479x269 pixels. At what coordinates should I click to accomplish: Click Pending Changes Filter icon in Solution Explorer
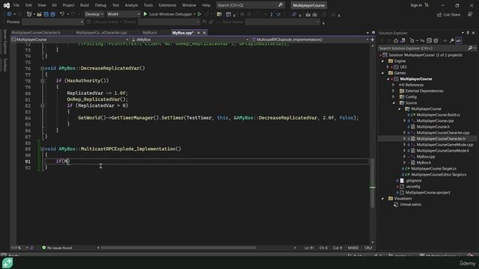(412, 41)
